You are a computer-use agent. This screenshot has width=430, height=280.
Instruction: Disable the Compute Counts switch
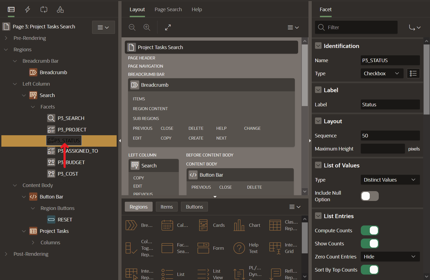[x=370, y=230]
